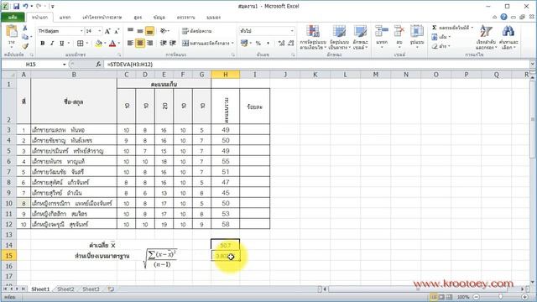537x302 pixels.
Task: Toggle align text left
Action: (x=131, y=43)
